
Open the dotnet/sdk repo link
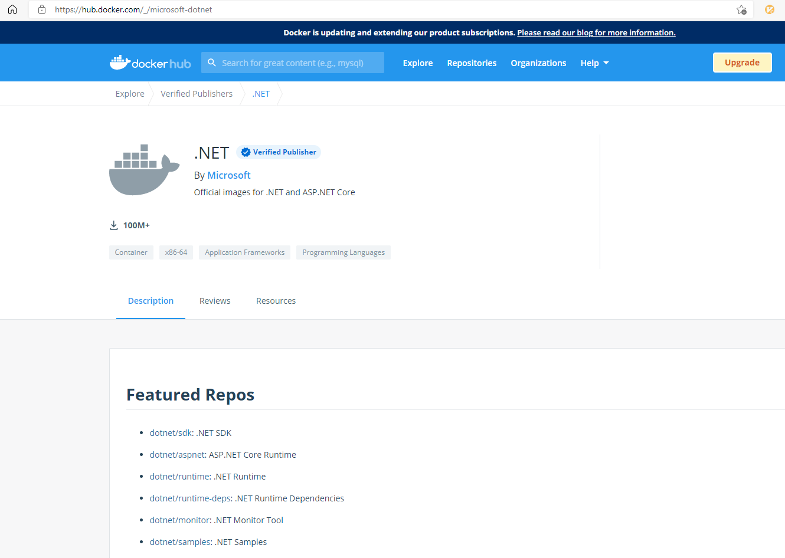171,433
